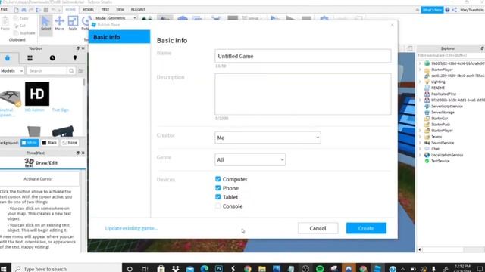Viewport: 485px width, 272px height.
Task: Switch to the PLUGINS ribbon tab
Action: (138, 10)
